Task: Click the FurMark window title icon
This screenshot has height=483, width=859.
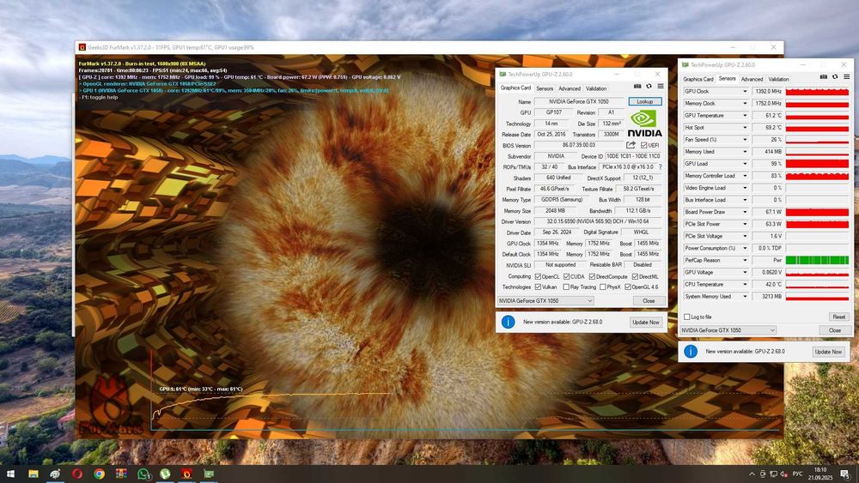Action: pyautogui.click(x=82, y=47)
